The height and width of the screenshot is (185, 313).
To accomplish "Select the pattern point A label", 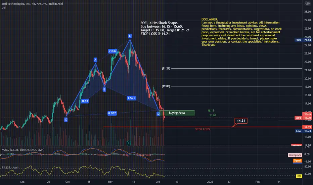I will click(x=95, y=60).
